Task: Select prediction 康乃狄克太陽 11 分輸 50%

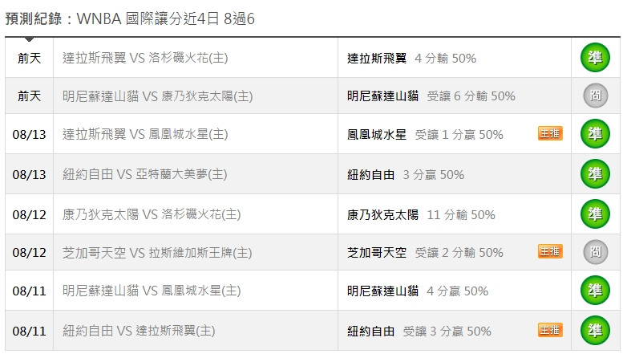Action: pyautogui.click(x=421, y=214)
